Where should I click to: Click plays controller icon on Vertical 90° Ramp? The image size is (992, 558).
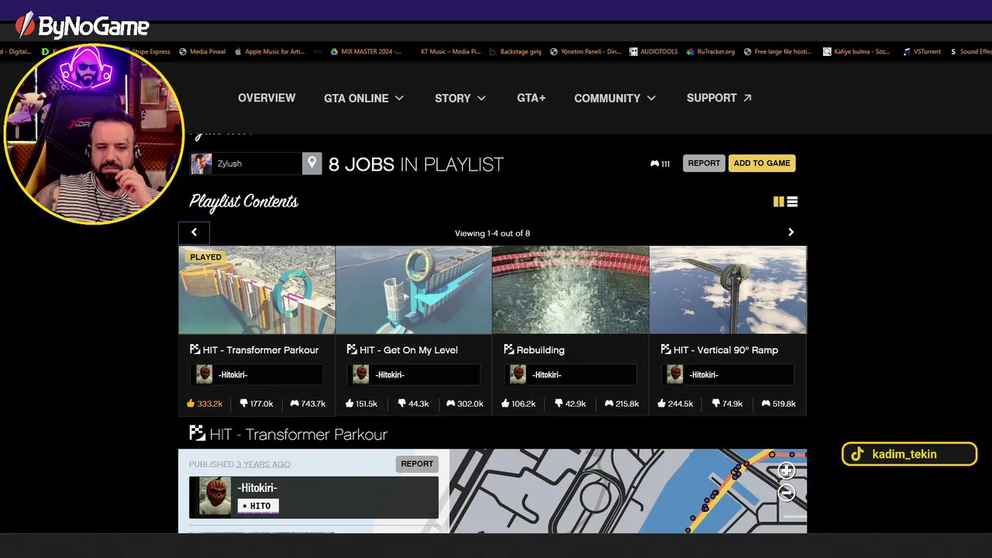click(x=766, y=403)
